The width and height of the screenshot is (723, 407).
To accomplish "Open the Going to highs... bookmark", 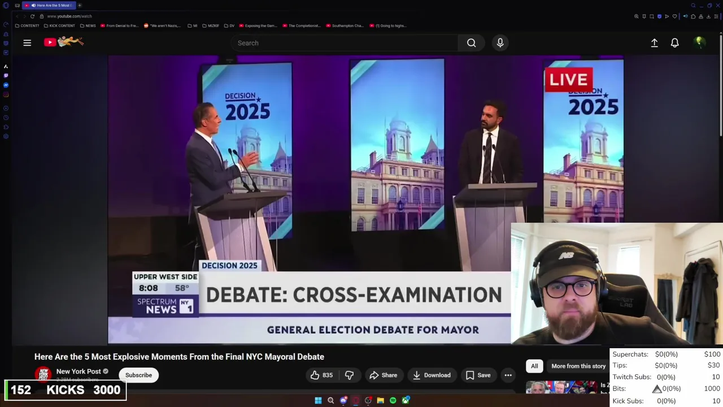I will pyautogui.click(x=387, y=25).
